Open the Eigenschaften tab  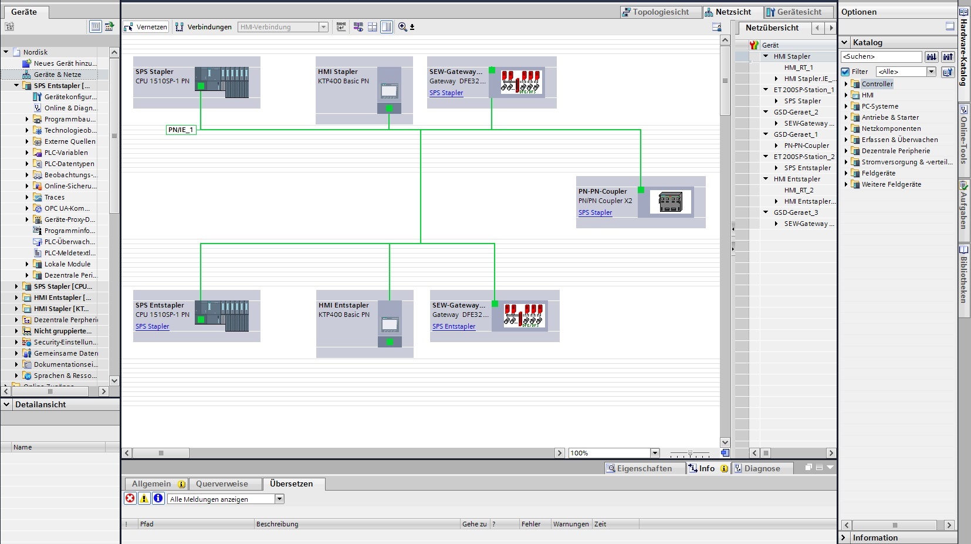644,468
